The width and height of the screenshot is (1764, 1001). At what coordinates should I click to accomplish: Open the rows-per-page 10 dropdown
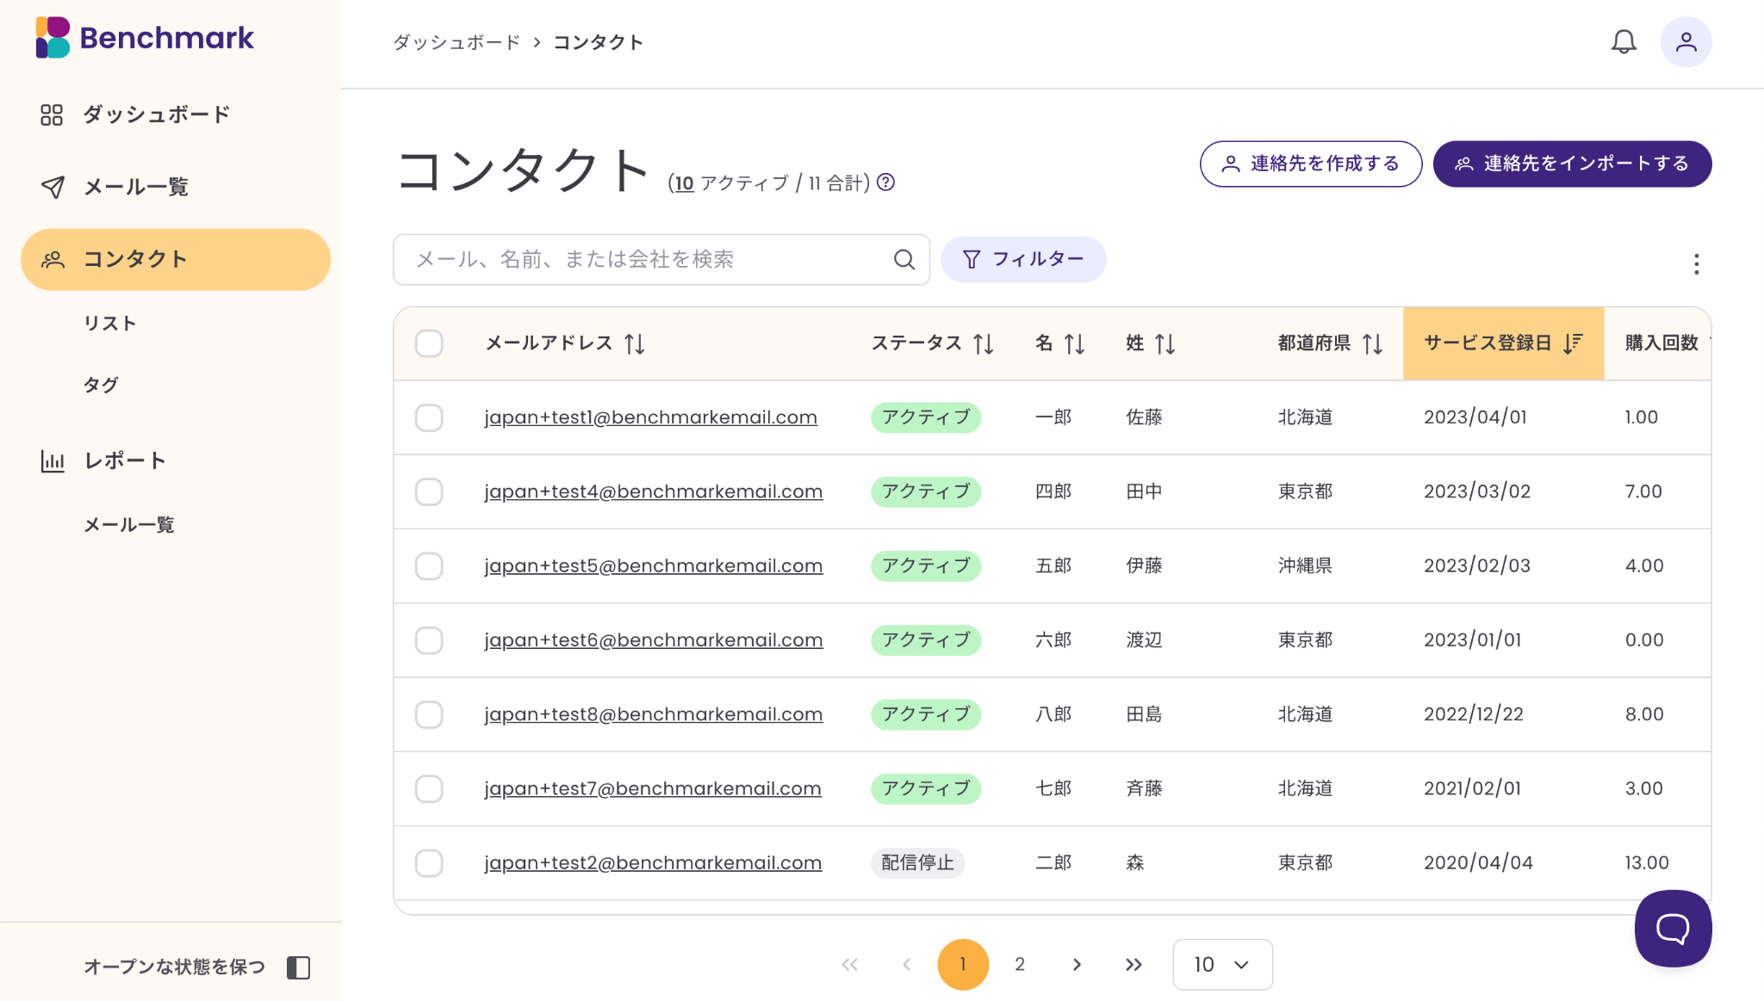1221,965
